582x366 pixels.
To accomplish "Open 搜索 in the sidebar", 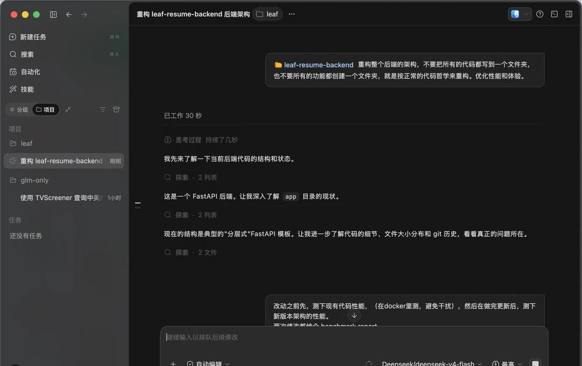I will click(64, 54).
